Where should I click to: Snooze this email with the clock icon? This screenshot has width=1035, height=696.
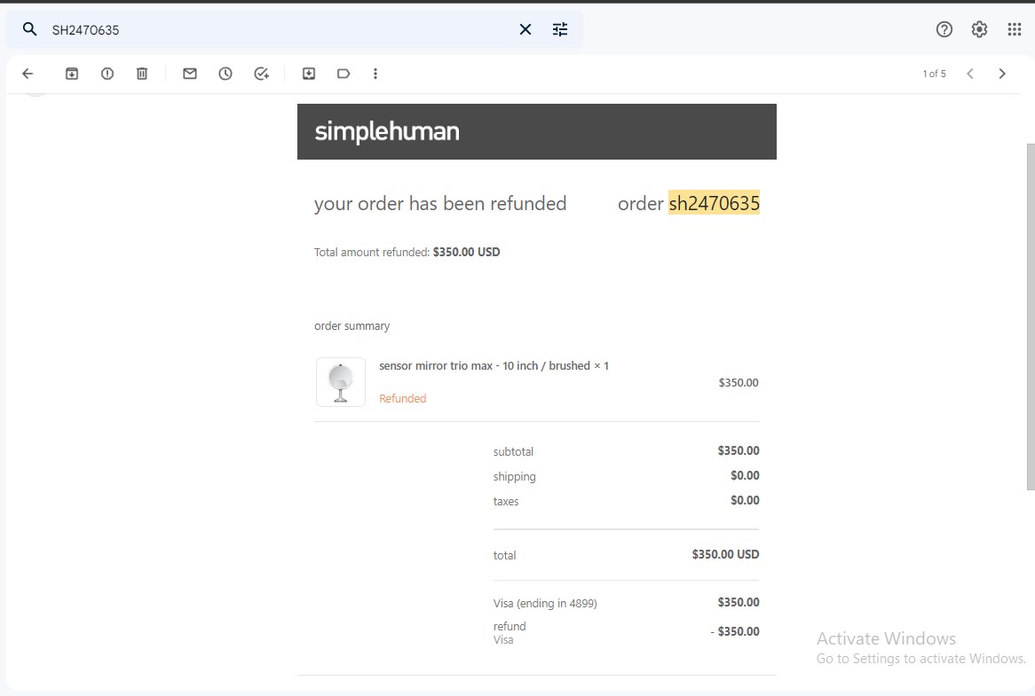(x=225, y=74)
